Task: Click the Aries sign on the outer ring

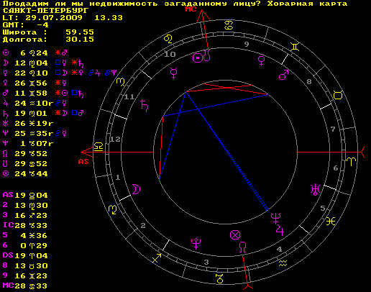Action: pyautogui.click(x=351, y=162)
